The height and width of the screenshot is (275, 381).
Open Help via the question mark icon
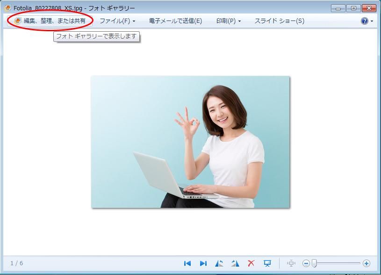(x=366, y=21)
